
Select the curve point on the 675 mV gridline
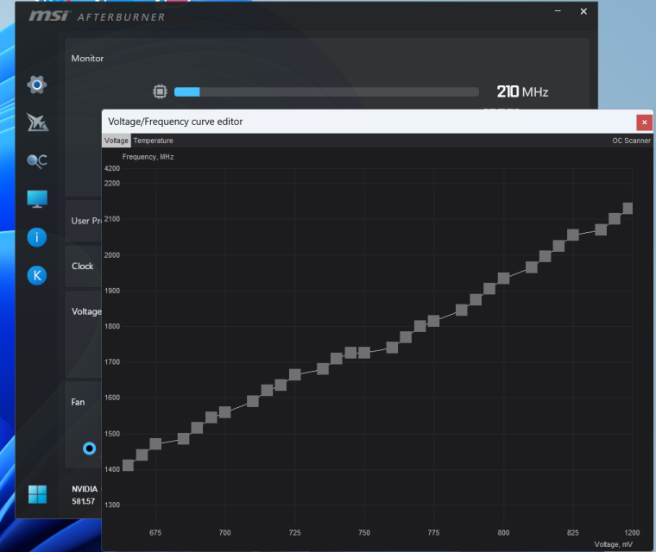tap(155, 444)
